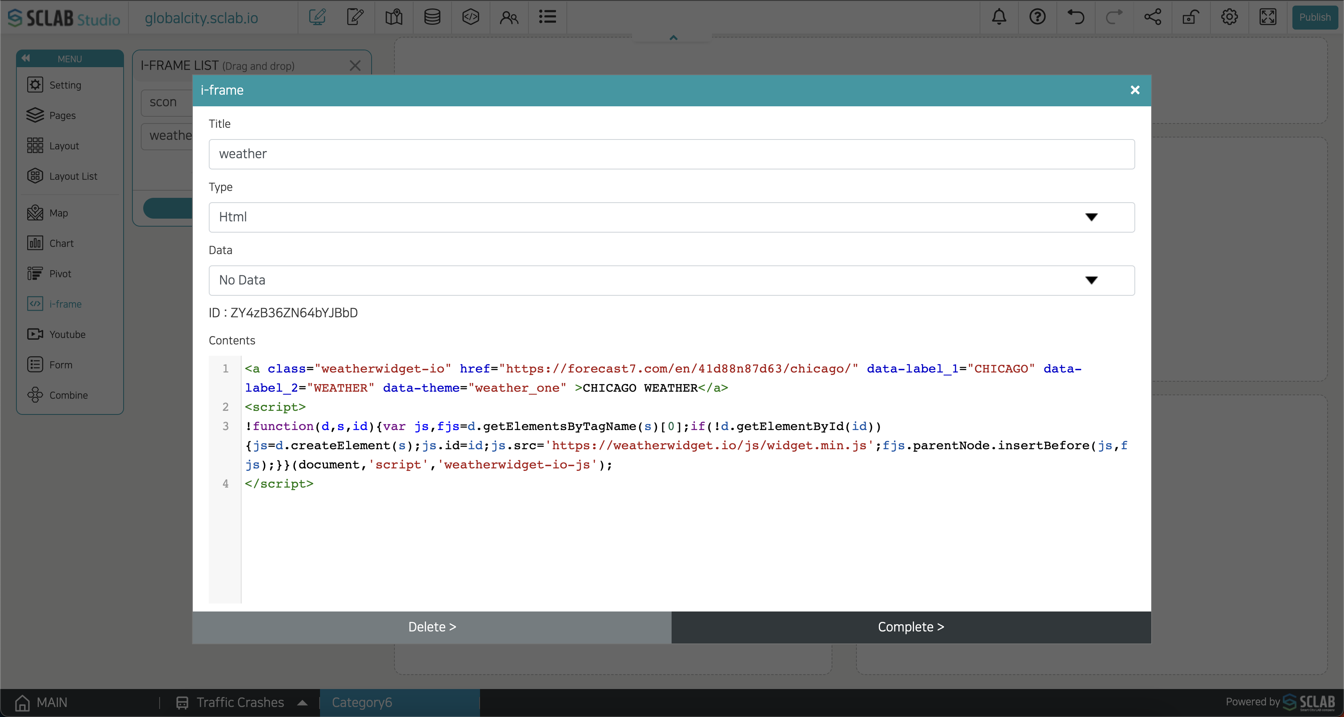Go to MAIN in the bottom bar
Viewport: 1344px width, 717px height.
click(41, 702)
